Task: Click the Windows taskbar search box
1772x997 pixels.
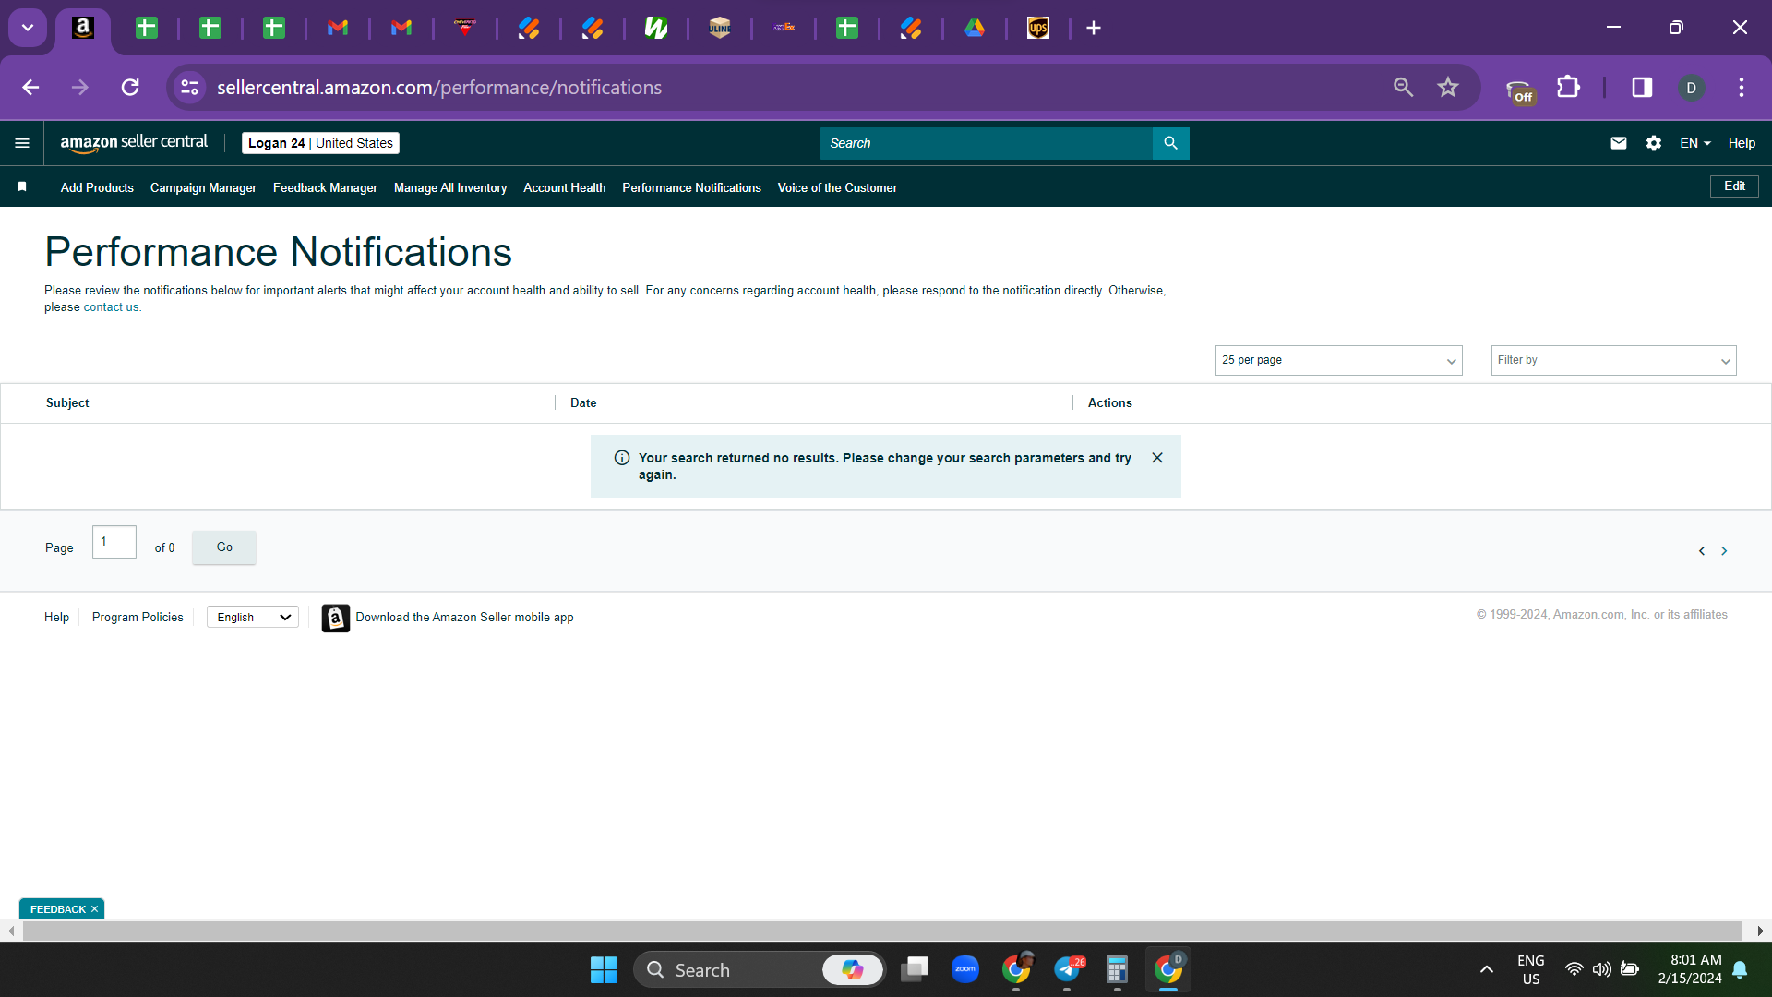Action: [759, 970]
